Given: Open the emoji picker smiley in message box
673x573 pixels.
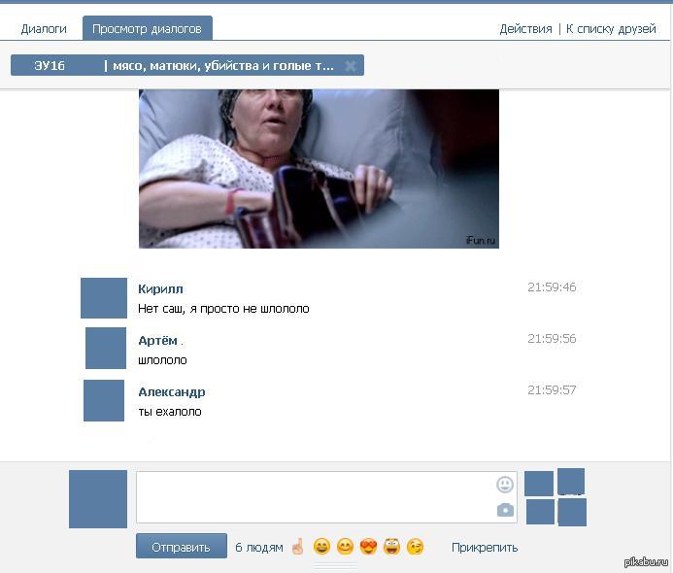Looking at the screenshot, I should click(x=505, y=484).
